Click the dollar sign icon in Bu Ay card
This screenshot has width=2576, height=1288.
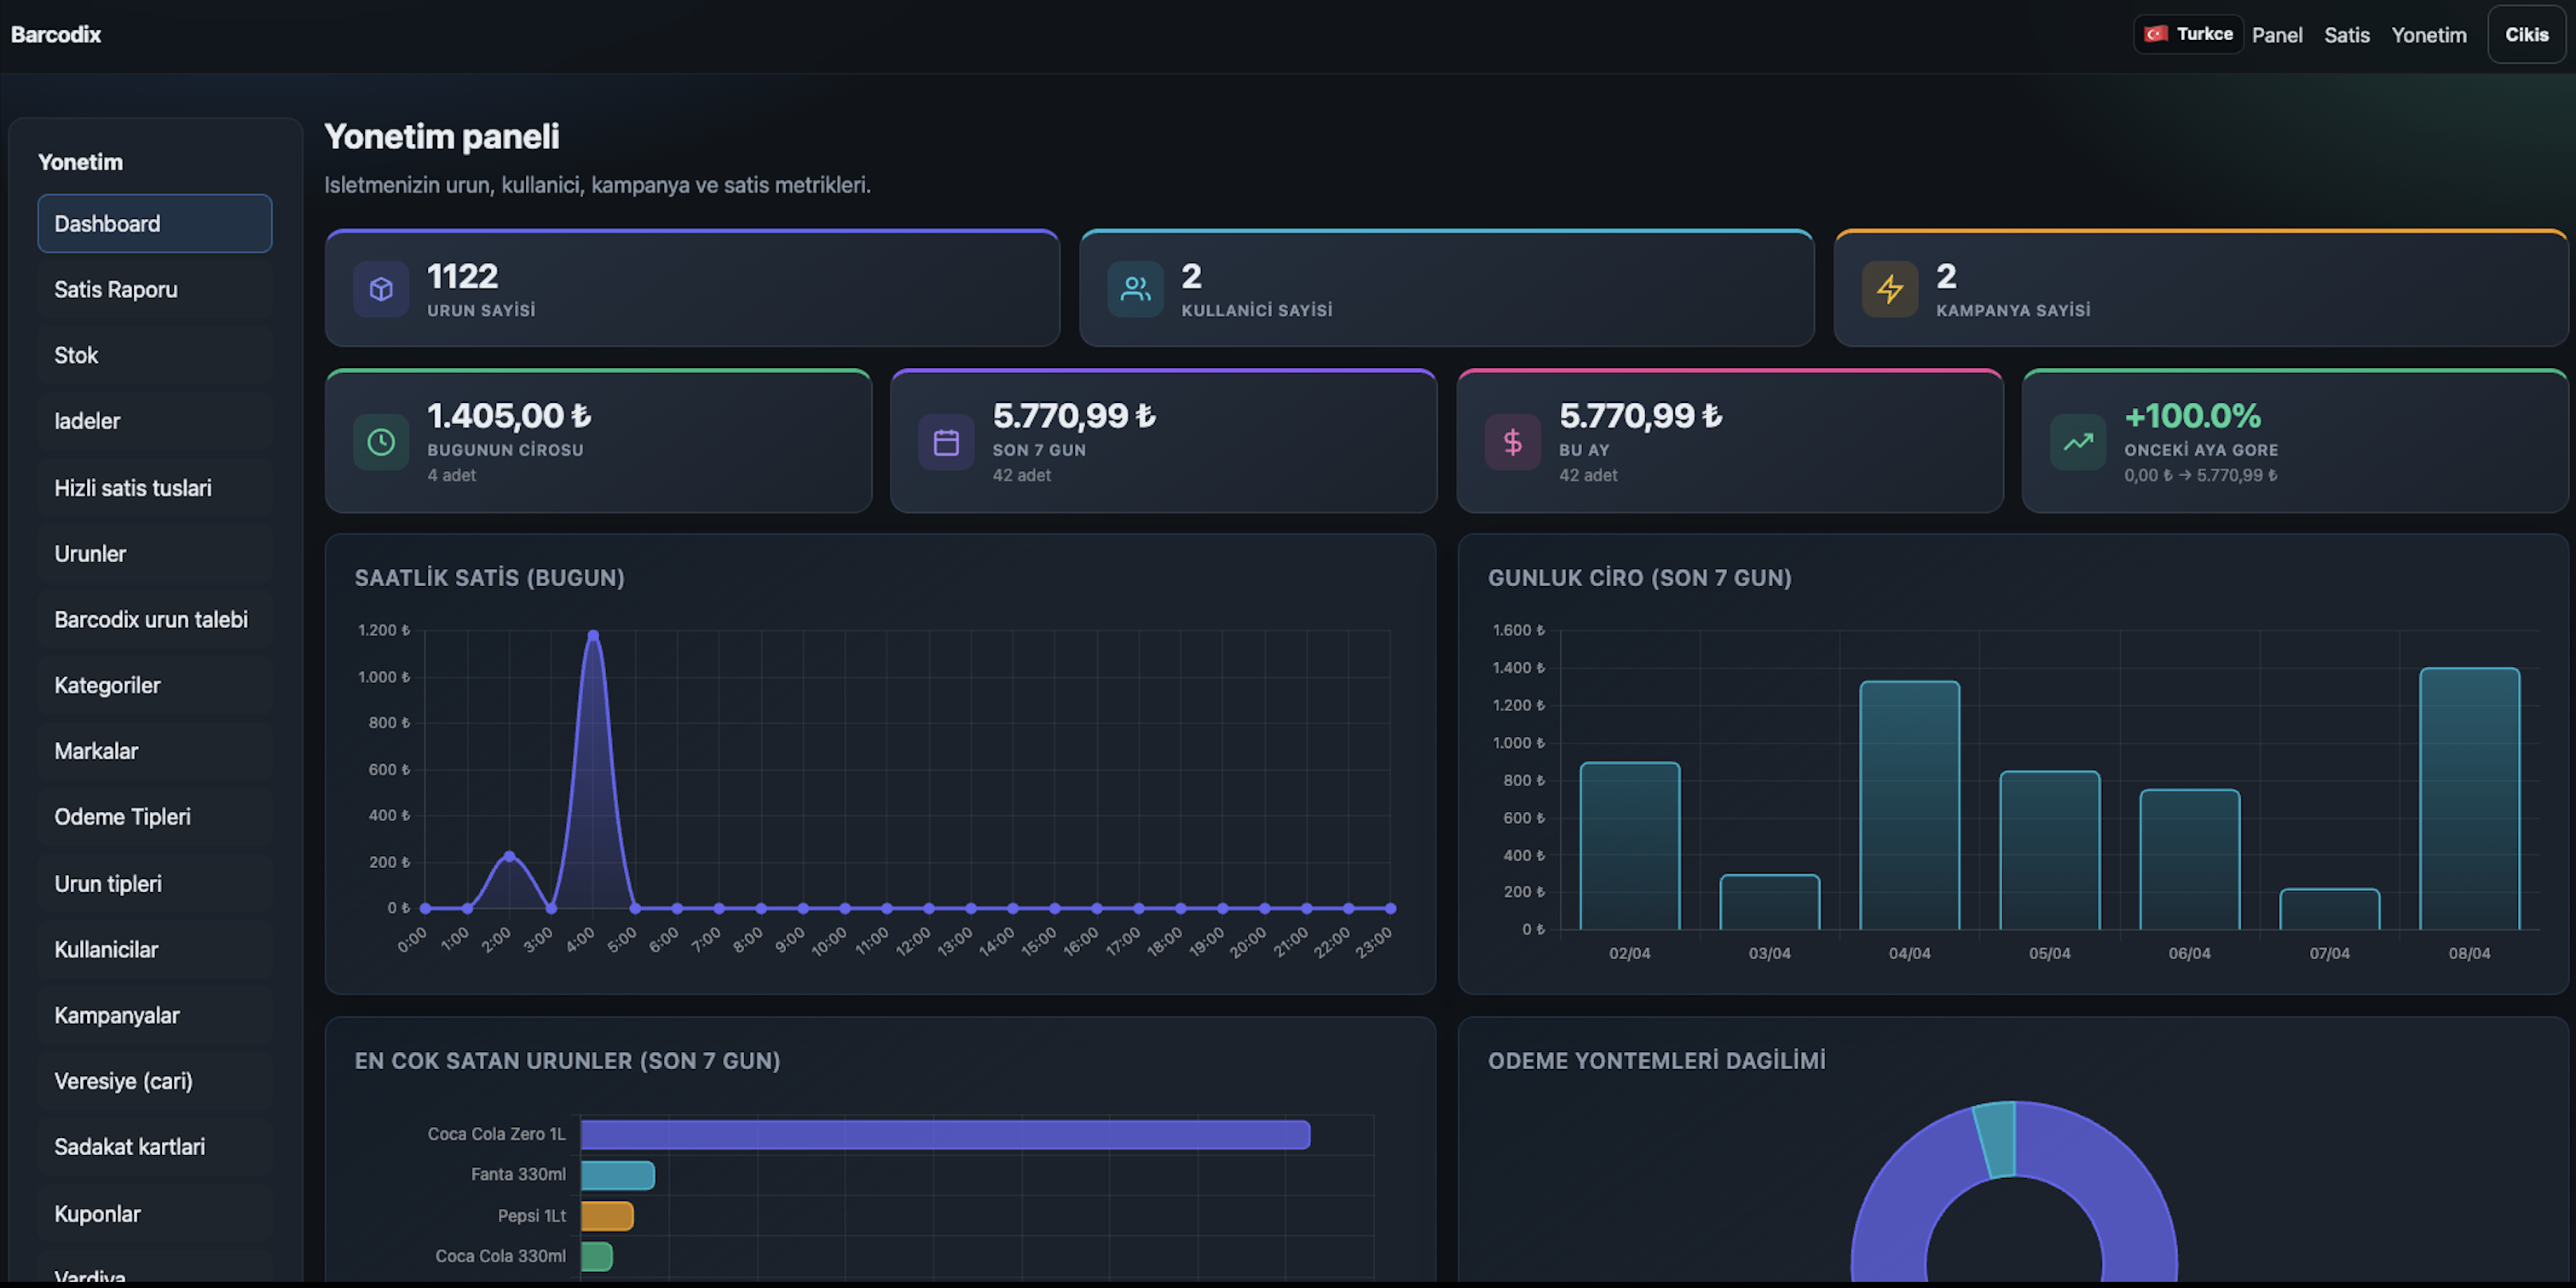pyautogui.click(x=1512, y=441)
